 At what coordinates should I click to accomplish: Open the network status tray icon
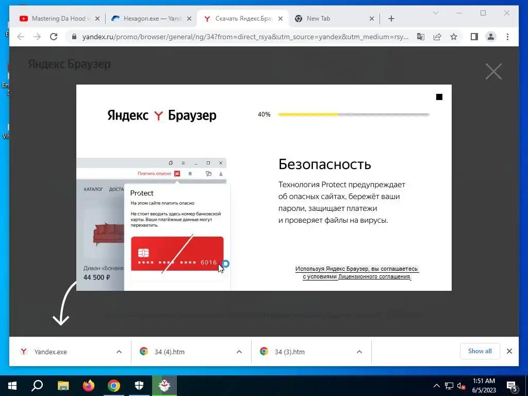(449, 386)
